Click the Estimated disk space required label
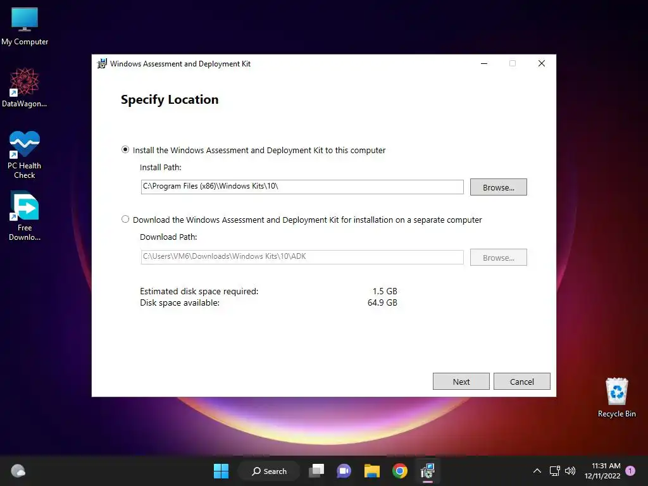 click(x=199, y=291)
